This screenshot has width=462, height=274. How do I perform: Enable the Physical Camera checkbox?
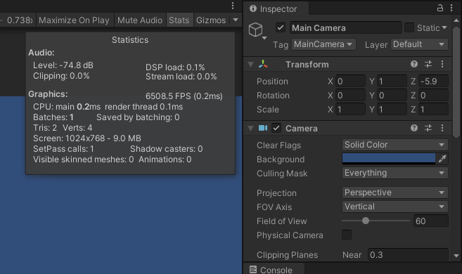(x=347, y=235)
